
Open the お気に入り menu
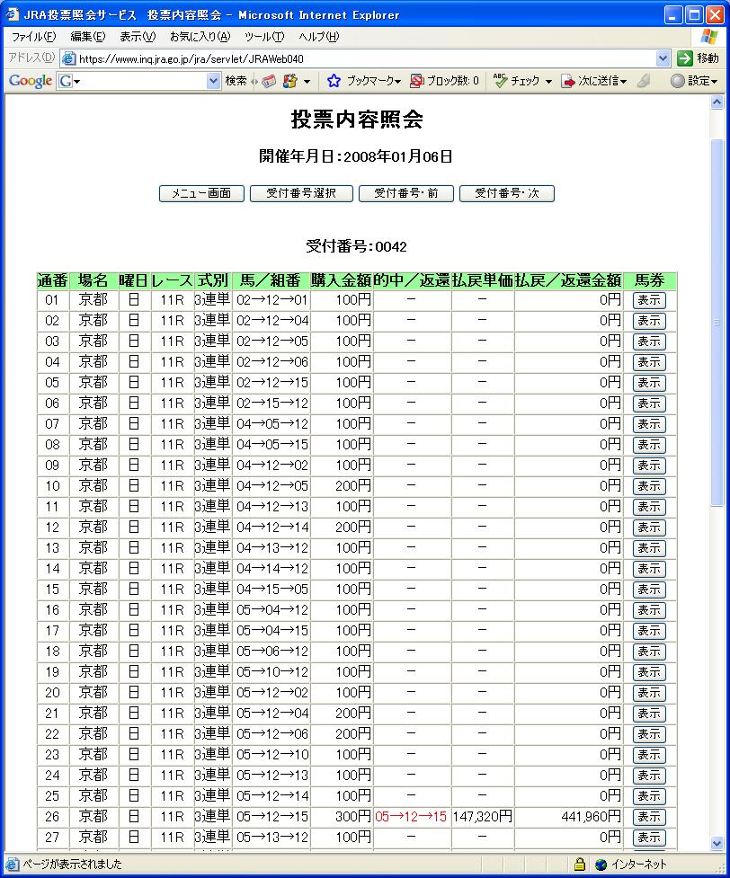(200, 37)
